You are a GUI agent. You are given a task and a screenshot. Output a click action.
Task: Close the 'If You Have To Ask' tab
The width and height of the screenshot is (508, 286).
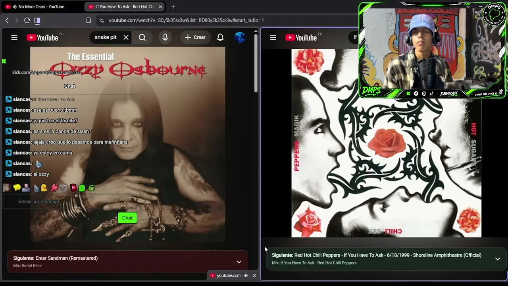tap(160, 7)
